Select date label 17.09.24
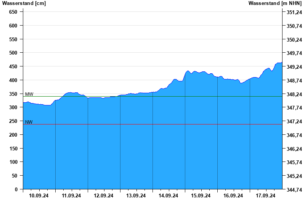The height and width of the screenshot is (210, 305). pyautogui.click(x=265, y=195)
